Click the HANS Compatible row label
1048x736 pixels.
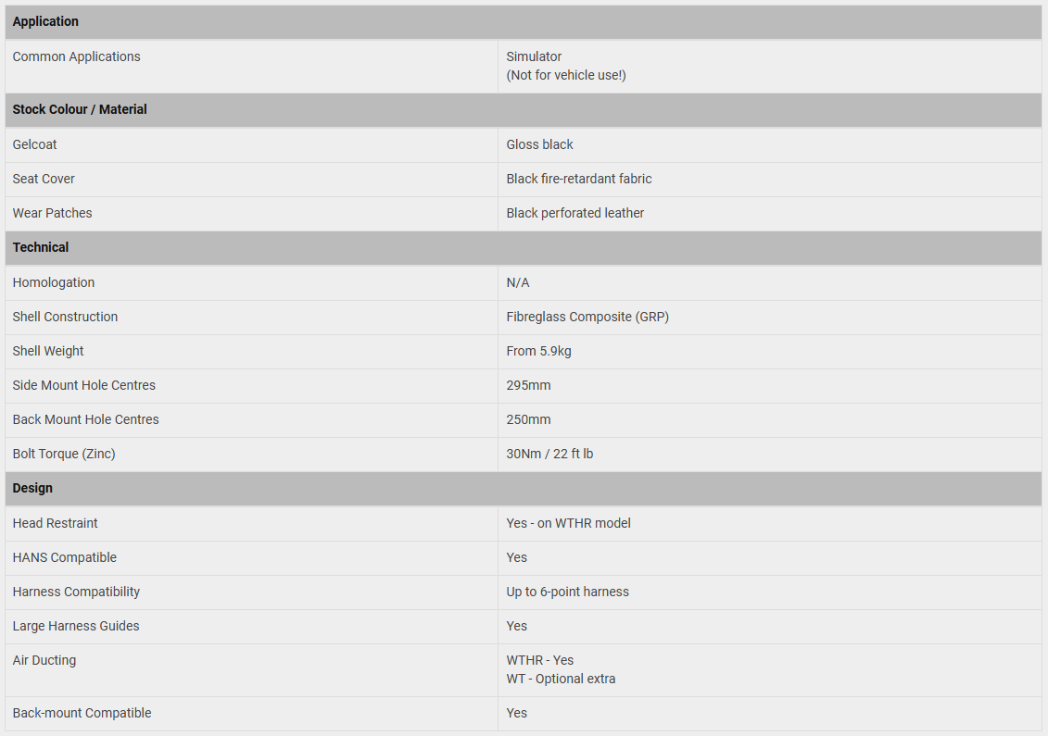pyautogui.click(x=65, y=557)
